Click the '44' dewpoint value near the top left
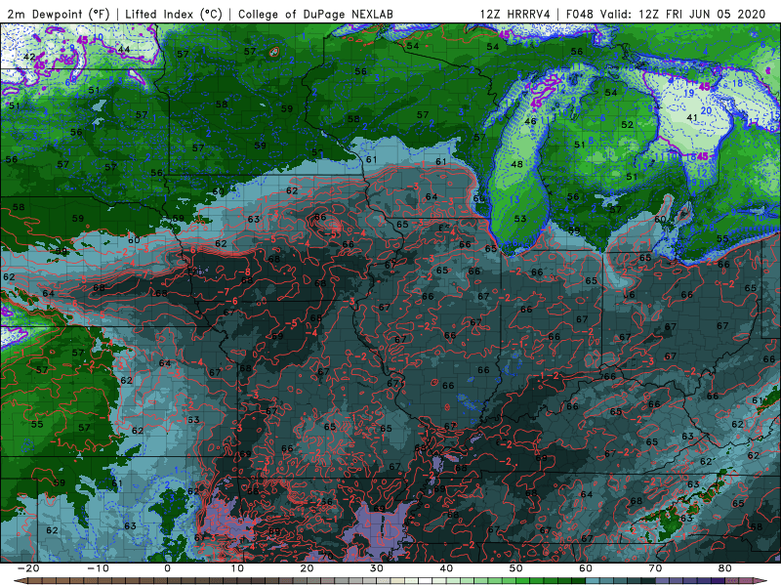The width and height of the screenshot is (781, 586). (x=124, y=50)
